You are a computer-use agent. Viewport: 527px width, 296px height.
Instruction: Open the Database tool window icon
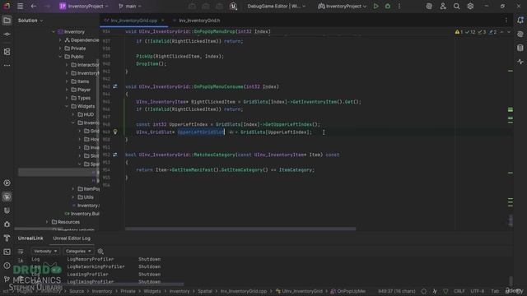520,48
